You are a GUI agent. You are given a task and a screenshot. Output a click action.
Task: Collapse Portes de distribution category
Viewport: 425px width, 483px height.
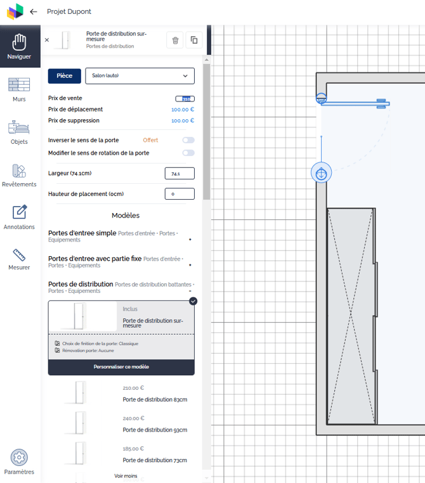click(190, 291)
